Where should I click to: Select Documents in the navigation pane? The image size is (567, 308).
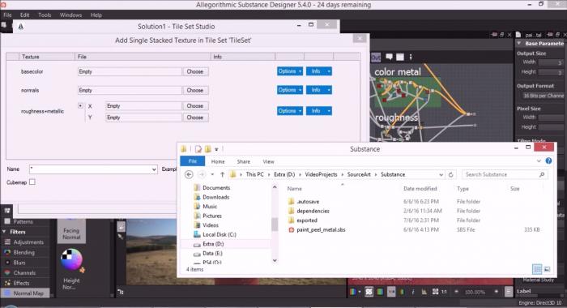[x=216, y=187]
